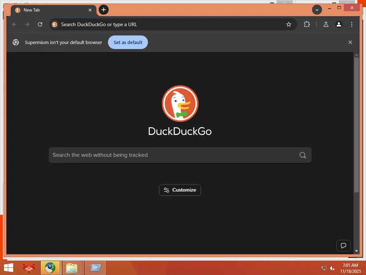
Task: Go back to the previous page
Action: pyautogui.click(x=14, y=24)
